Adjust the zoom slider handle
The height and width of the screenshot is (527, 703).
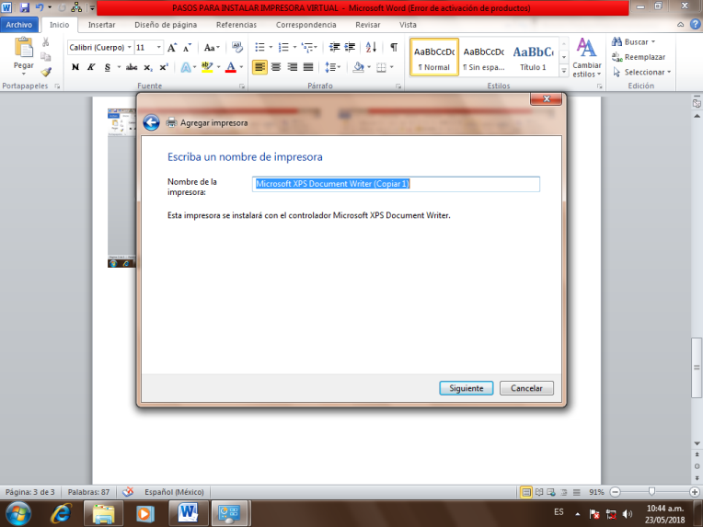pos(651,492)
